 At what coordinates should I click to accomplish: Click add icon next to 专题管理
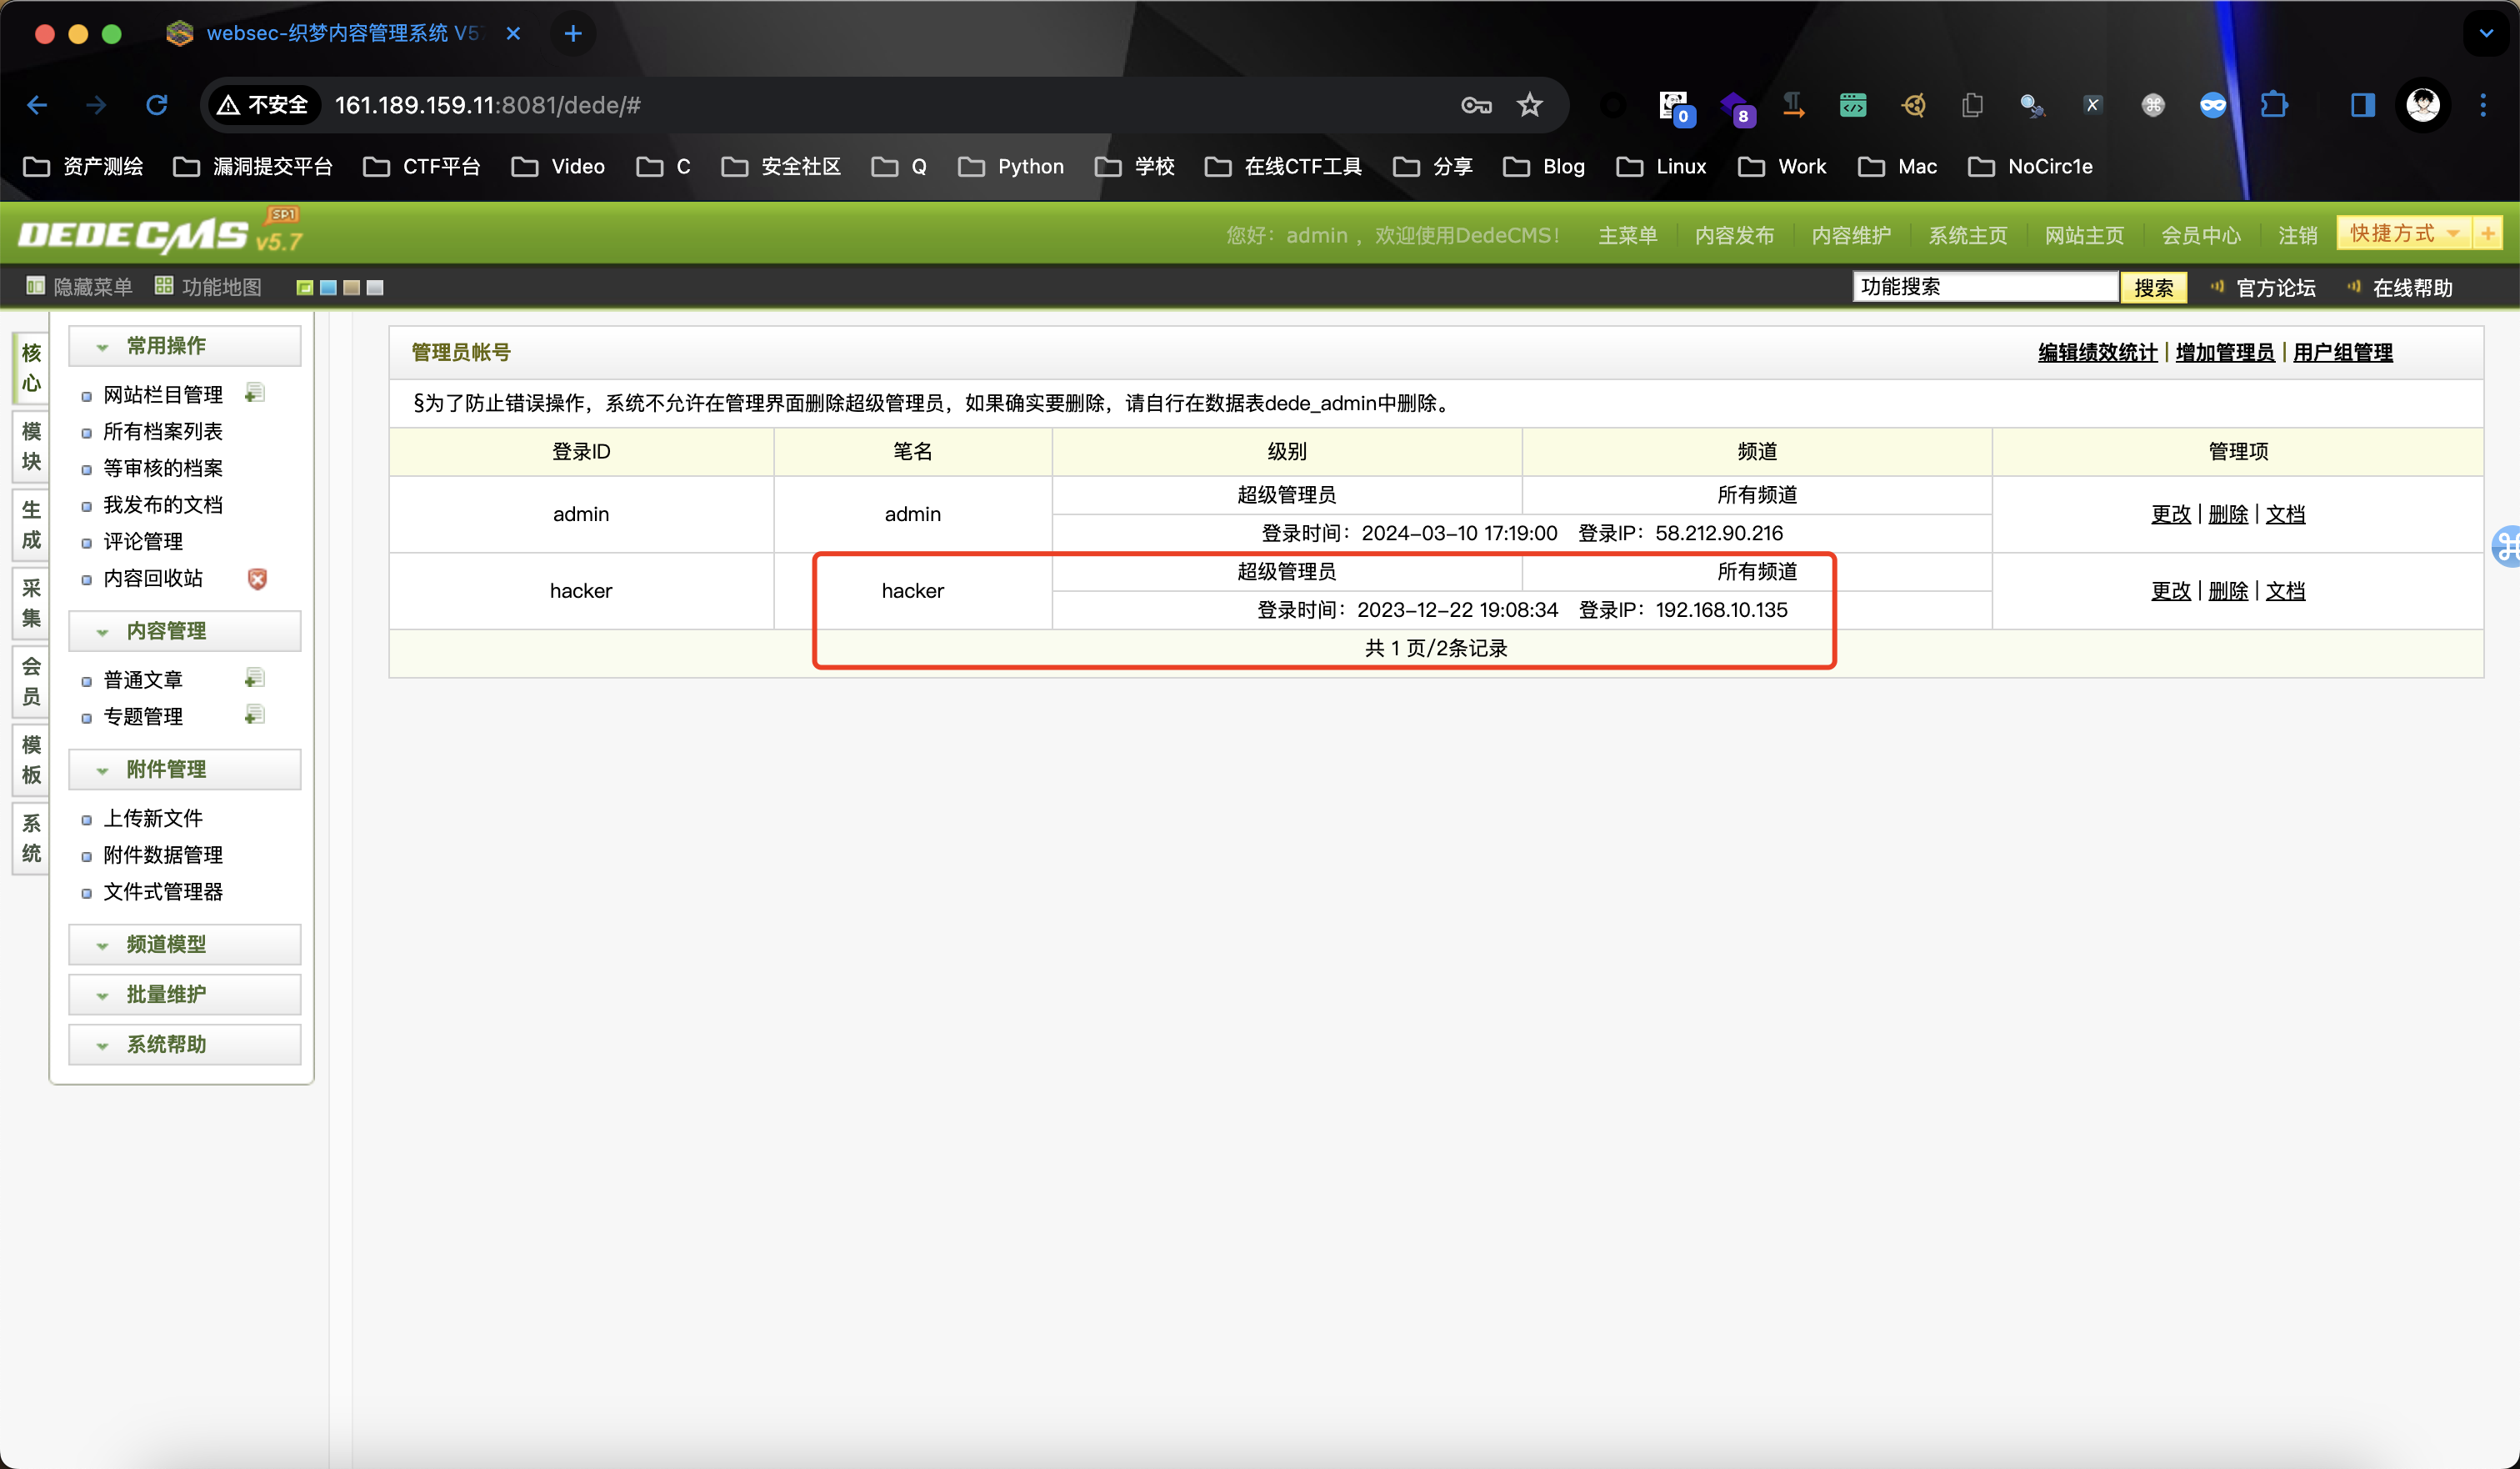[x=255, y=714]
